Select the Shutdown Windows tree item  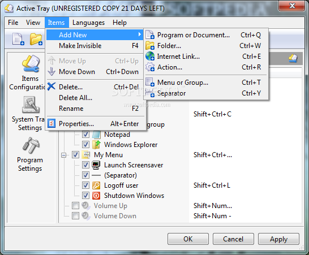[x=134, y=196]
